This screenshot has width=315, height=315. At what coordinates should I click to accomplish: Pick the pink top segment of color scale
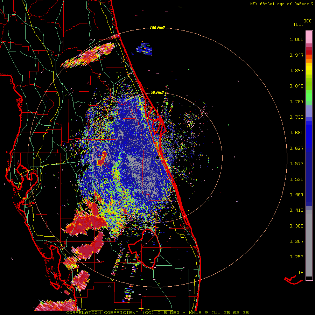tap(309, 37)
